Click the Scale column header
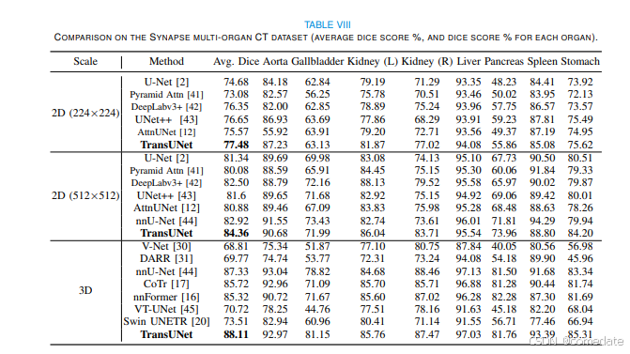 (85, 61)
